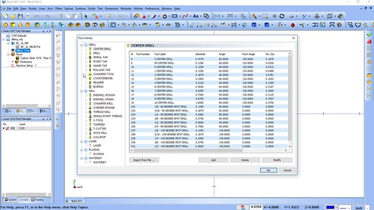Collapse the LASER category in Tool Library

pyautogui.click(x=82, y=141)
